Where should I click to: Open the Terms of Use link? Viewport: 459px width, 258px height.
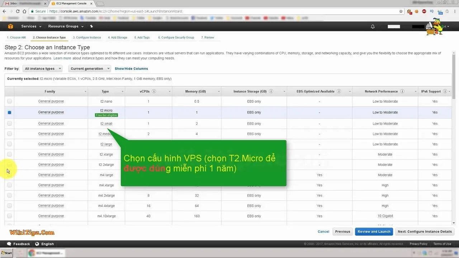(x=442, y=244)
